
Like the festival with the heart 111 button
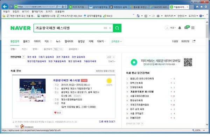[58, 112]
